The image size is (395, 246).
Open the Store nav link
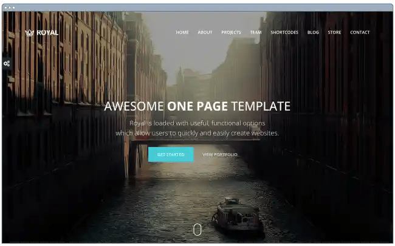coord(334,32)
